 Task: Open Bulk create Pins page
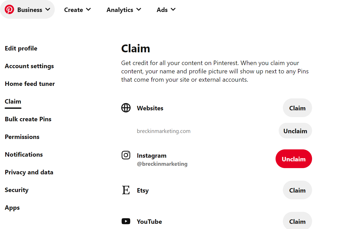[28, 119]
